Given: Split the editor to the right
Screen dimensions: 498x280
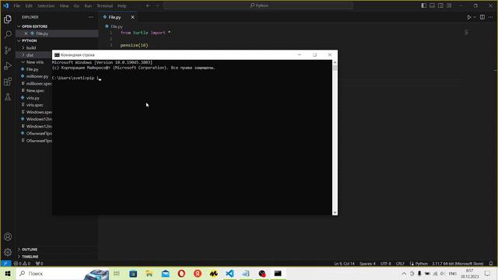Looking at the screenshot, I should pos(482,17).
